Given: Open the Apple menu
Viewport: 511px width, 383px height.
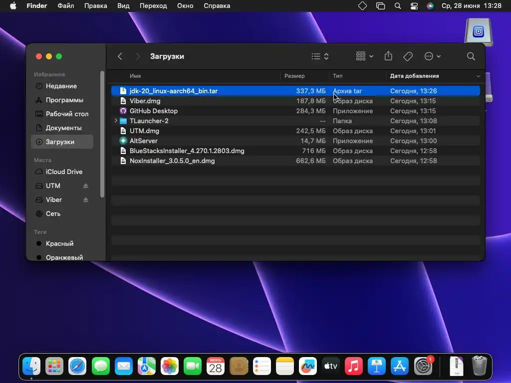Looking at the screenshot, I should (13, 6).
